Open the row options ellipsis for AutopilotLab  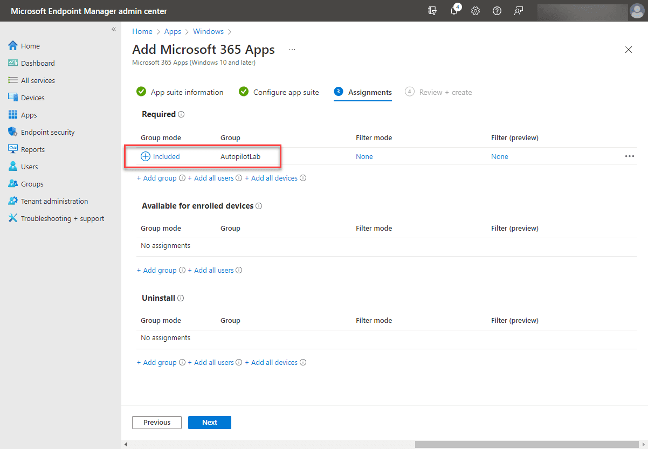(x=629, y=156)
